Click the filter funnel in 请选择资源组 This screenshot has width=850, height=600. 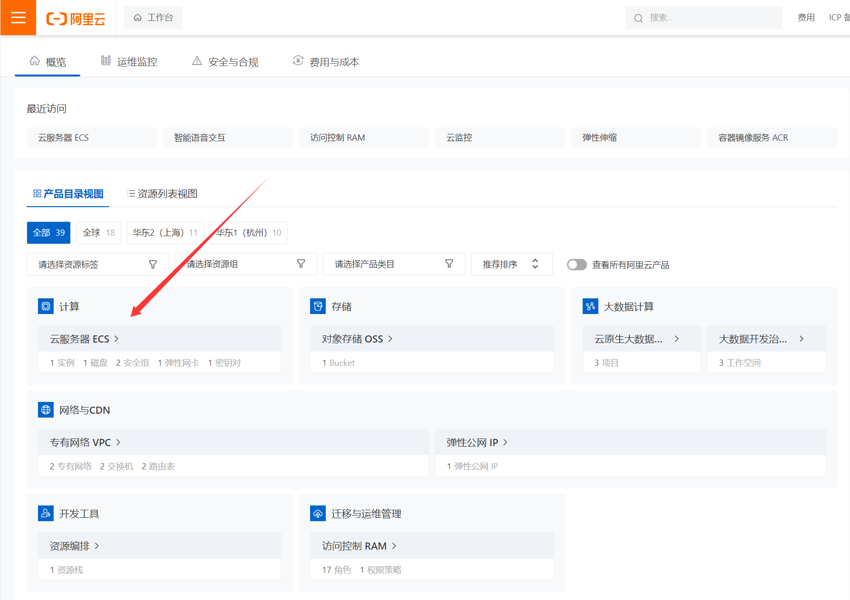click(301, 264)
